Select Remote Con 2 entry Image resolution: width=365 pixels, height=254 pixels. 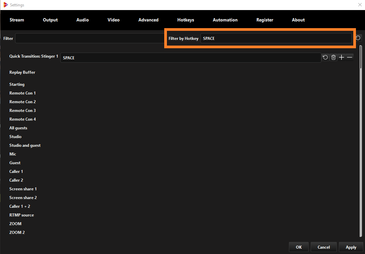tap(22, 102)
